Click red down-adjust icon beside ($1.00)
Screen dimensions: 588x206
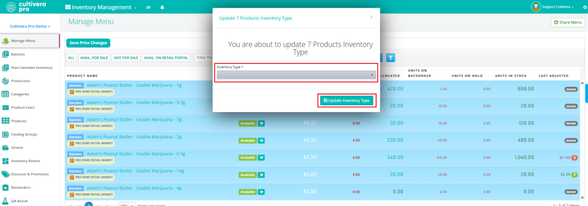[574, 157]
